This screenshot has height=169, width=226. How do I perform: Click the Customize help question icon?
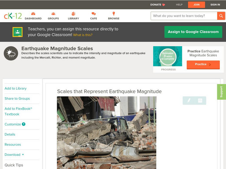coord(24,124)
